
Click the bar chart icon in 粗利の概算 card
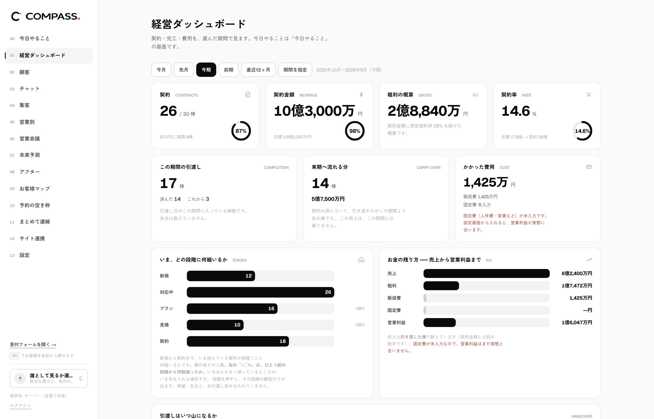click(475, 95)
